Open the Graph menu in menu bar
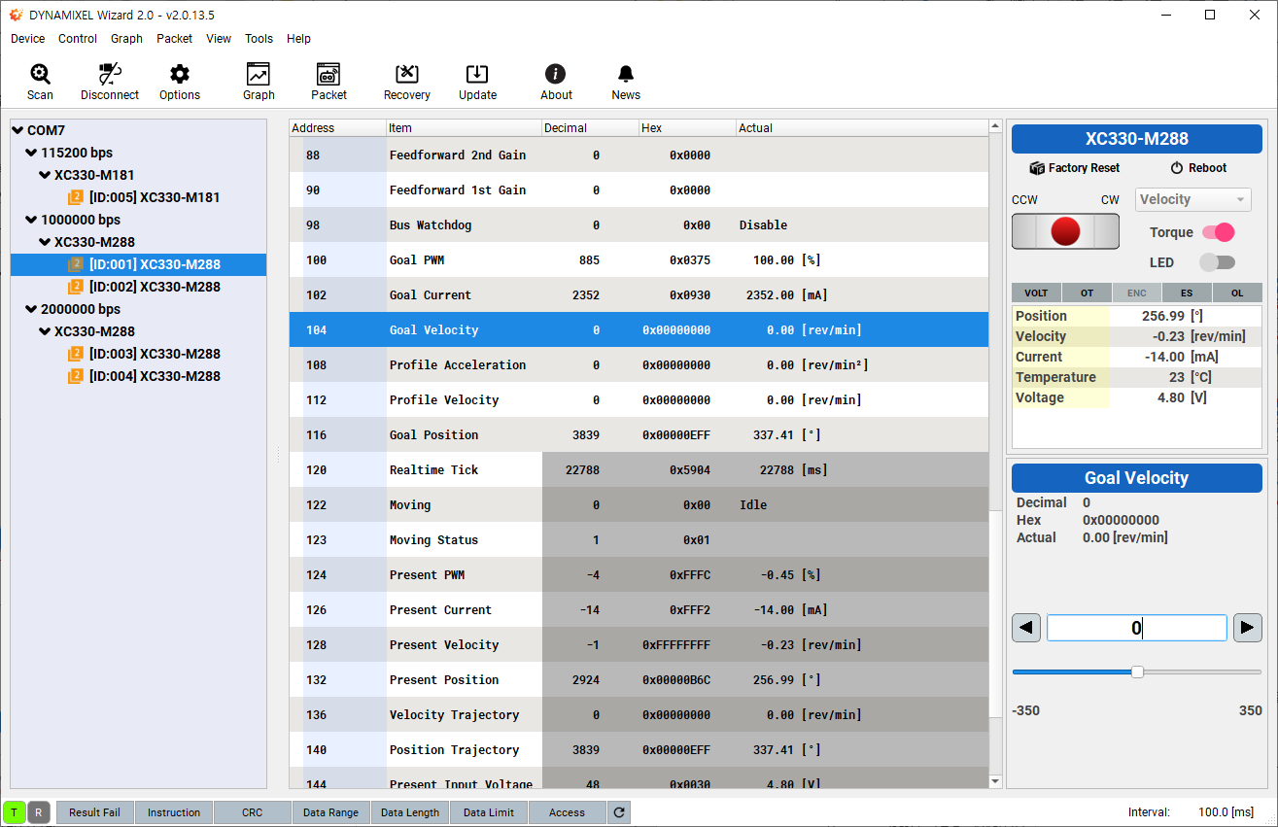 click(x=126, y=39)
